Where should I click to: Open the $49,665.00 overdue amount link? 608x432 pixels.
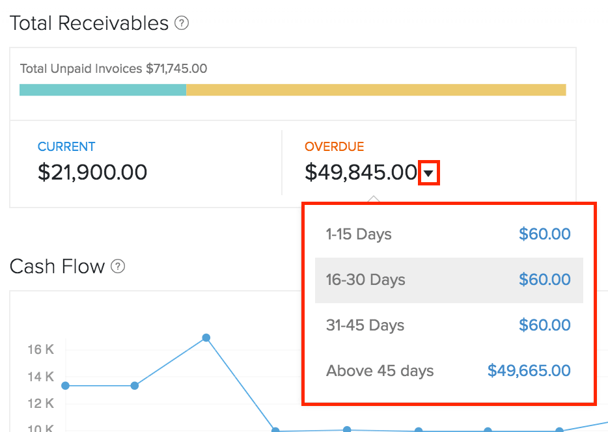click(x=529, y=371)
